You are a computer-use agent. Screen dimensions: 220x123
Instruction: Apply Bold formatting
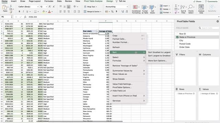tap(19, 12)
